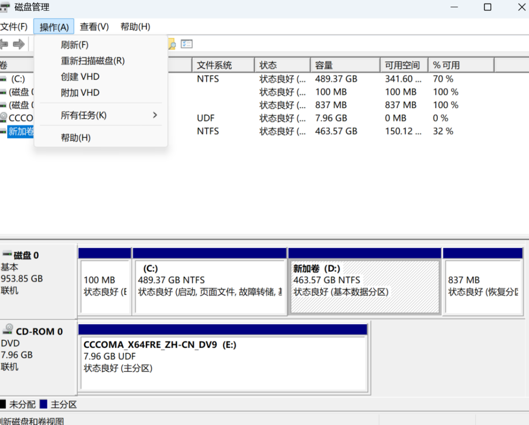Screen dimensions: 529x425
Task: Select 附加 VHD menu item
Action: 80,93
